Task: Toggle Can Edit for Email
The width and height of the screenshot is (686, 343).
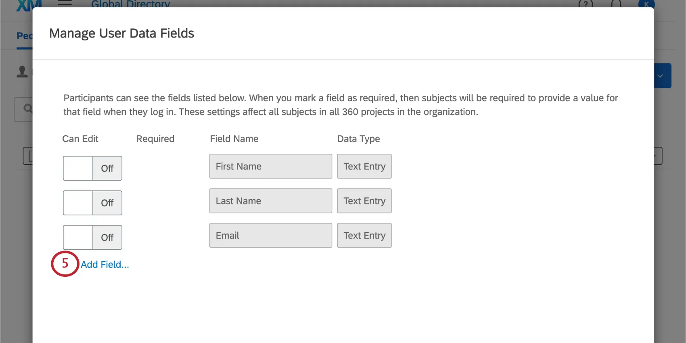Action: pyautogui.click(x=92, y=237)
